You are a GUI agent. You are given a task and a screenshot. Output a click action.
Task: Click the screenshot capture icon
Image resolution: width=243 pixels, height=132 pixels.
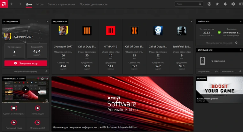[14, 108]
